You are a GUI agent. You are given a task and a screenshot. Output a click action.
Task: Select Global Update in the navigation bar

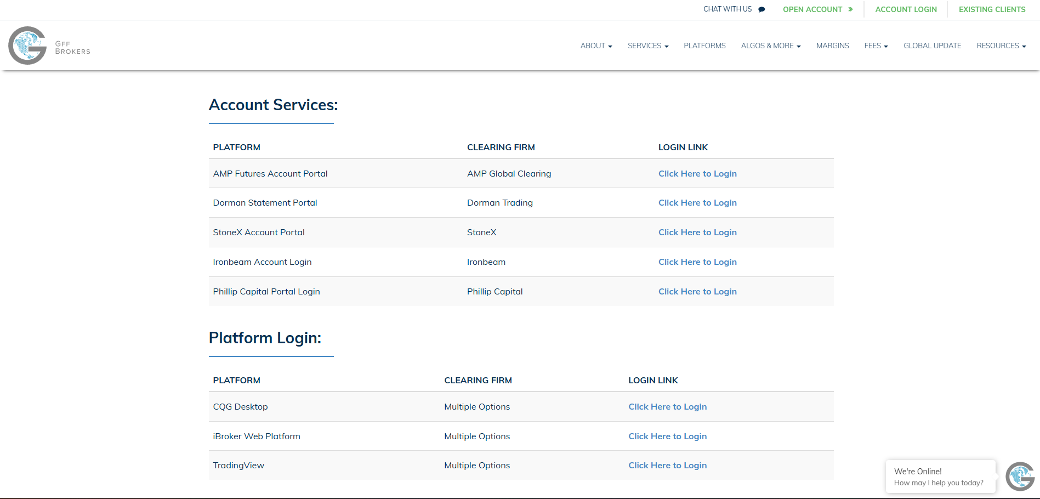932,46
